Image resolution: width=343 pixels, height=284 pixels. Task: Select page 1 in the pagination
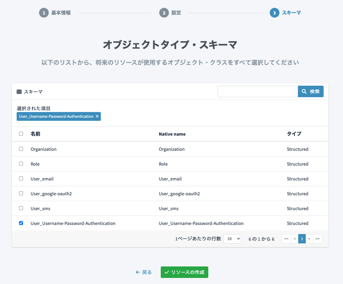[x=302, y=239]
